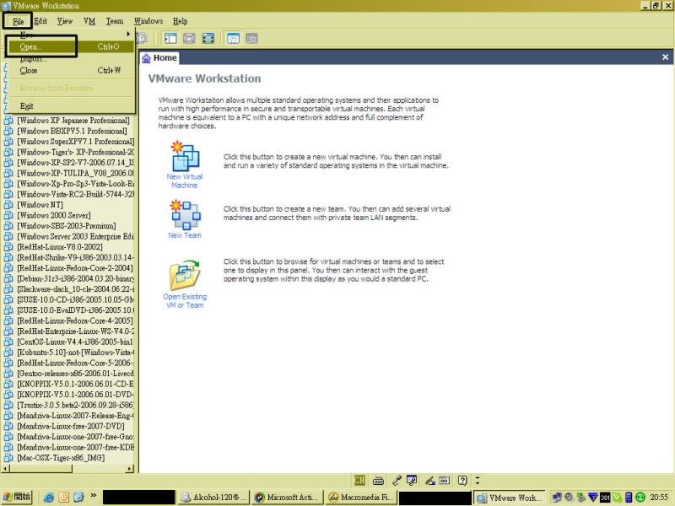Click the favorites scrollbar right arrow
This screenshot has height=506, width=675.
click(130, 469)
